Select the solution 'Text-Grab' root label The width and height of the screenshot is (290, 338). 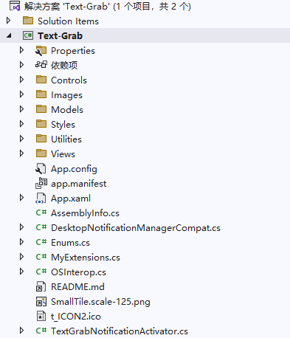pyautogui.click(x=108, y=7)
